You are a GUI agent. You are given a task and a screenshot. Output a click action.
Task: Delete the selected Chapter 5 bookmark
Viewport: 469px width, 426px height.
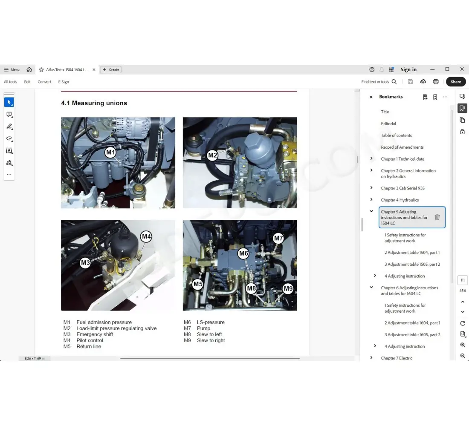click(x=437, y=217)
